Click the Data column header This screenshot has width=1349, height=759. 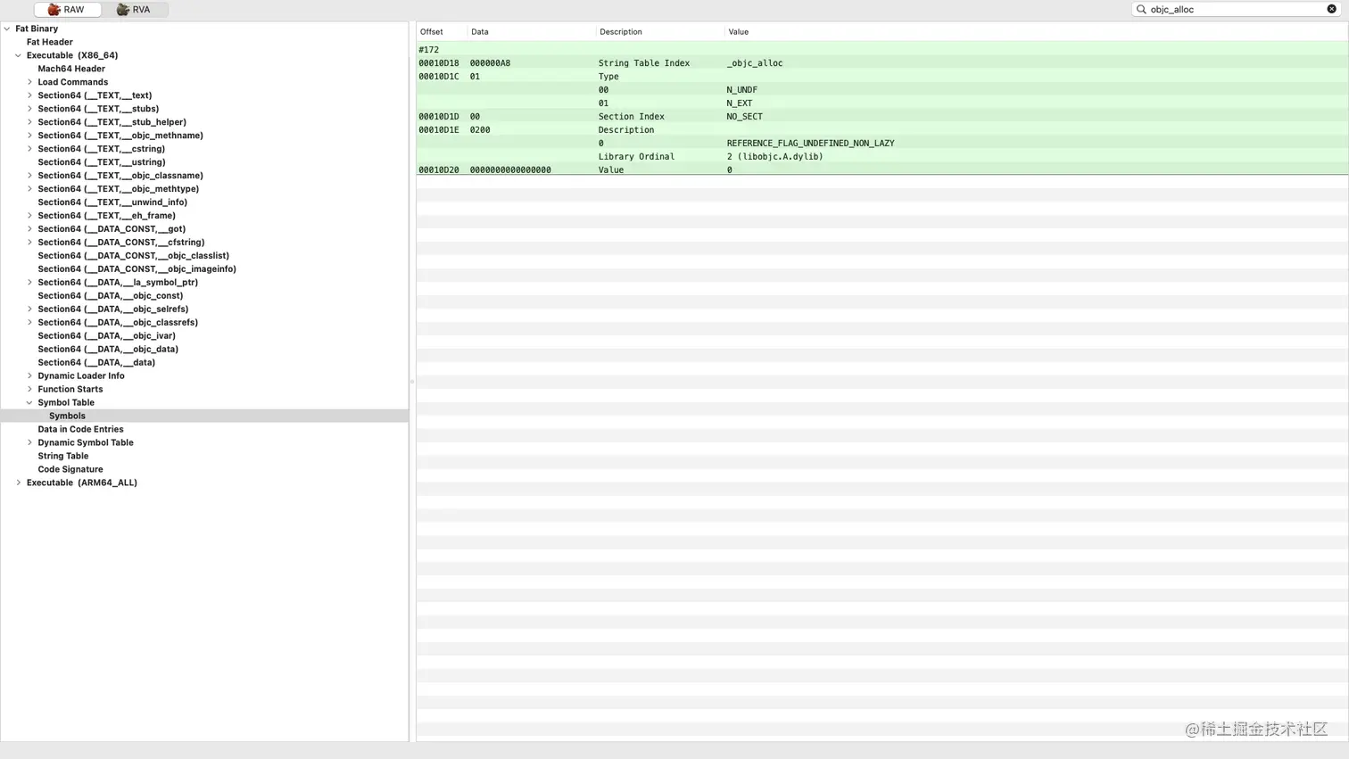click(x=532, y=32)
